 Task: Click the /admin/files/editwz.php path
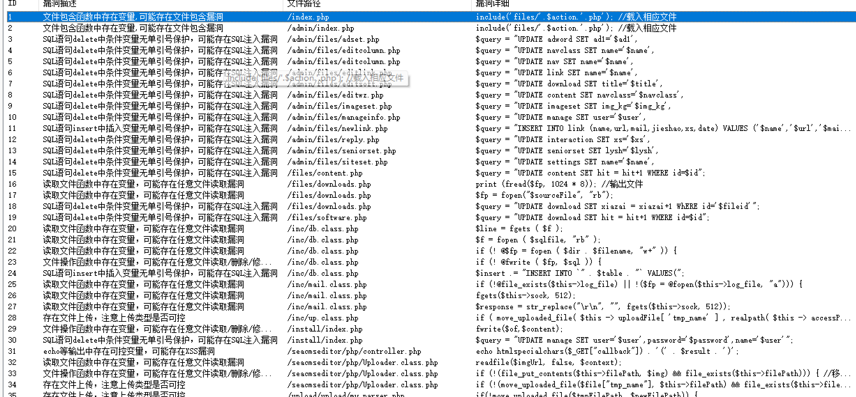(335, 95)
